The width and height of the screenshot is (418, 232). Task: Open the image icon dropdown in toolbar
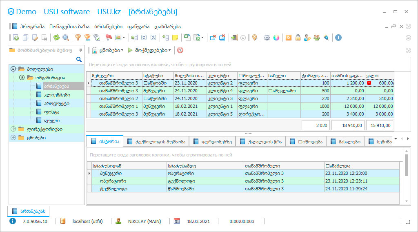[x=124, y=38]
